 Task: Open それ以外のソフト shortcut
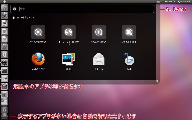[99, 34]
